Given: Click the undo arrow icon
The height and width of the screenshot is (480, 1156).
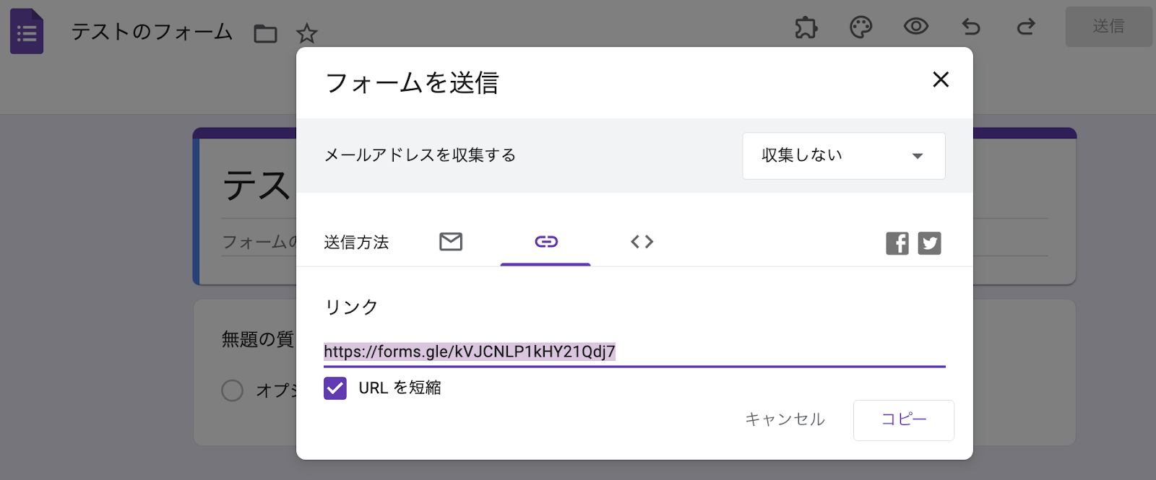Looking at the screenshot, I should click(x=970, y=27).
